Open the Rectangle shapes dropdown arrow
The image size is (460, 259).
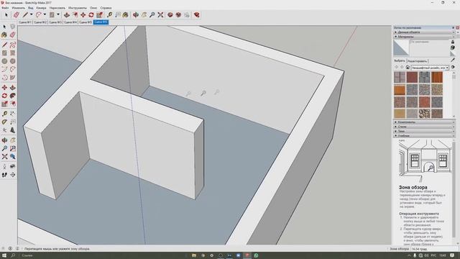coord(58,14)
